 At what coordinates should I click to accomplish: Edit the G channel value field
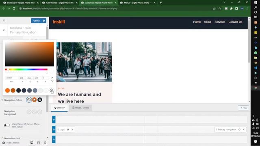(30, 78)
